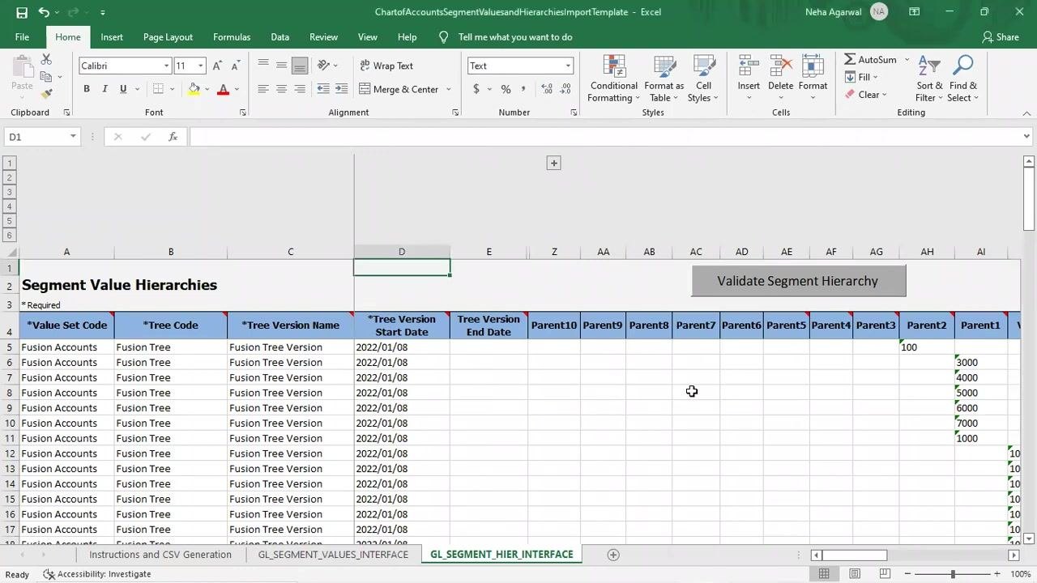This screenshot has height=583, width=1037.
Task: Open Cell Styles gallery
Action: point(703,79)
